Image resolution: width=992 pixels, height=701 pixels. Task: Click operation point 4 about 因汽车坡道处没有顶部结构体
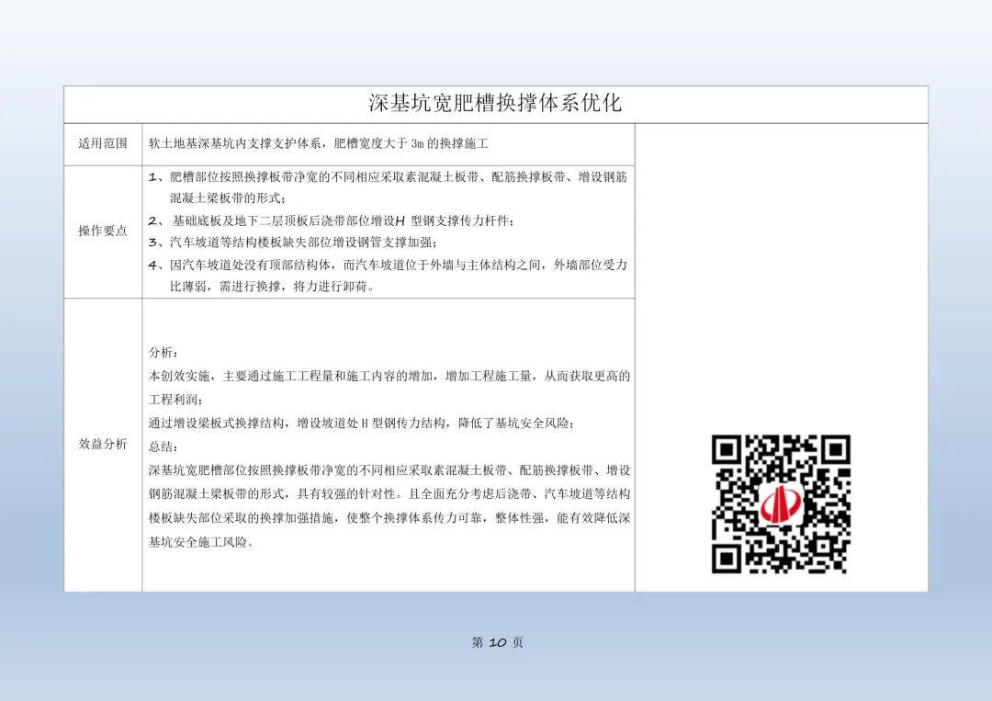coord(388,266)
